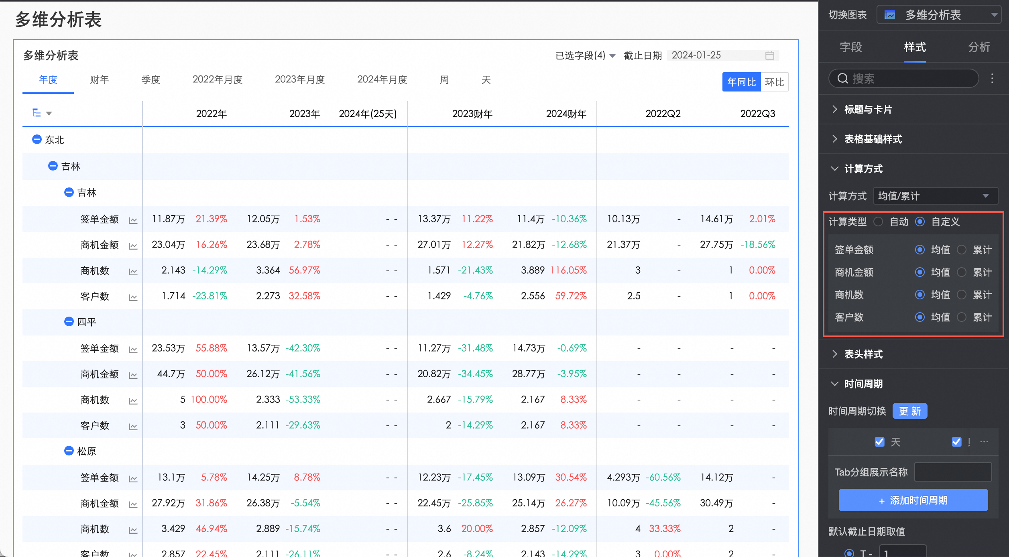
Task: Collapse the 东北 region with minus icon
Action: point(37,139)
